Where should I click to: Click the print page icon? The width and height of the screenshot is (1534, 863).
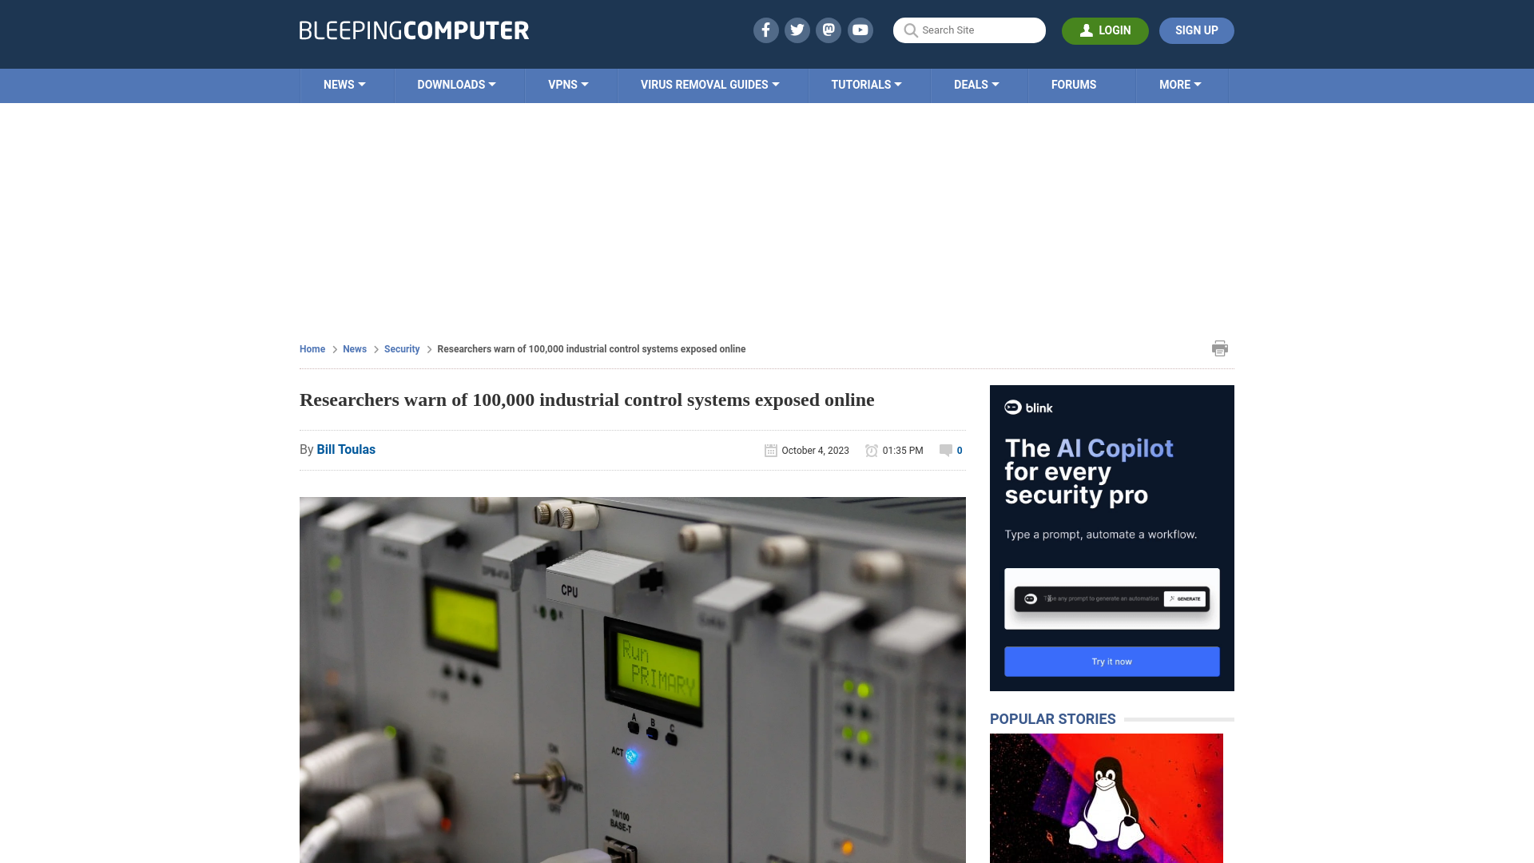pyautogui.click(x=1220, y=348)
